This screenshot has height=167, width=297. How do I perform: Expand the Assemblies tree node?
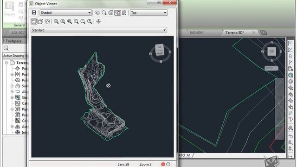point(12,127)
